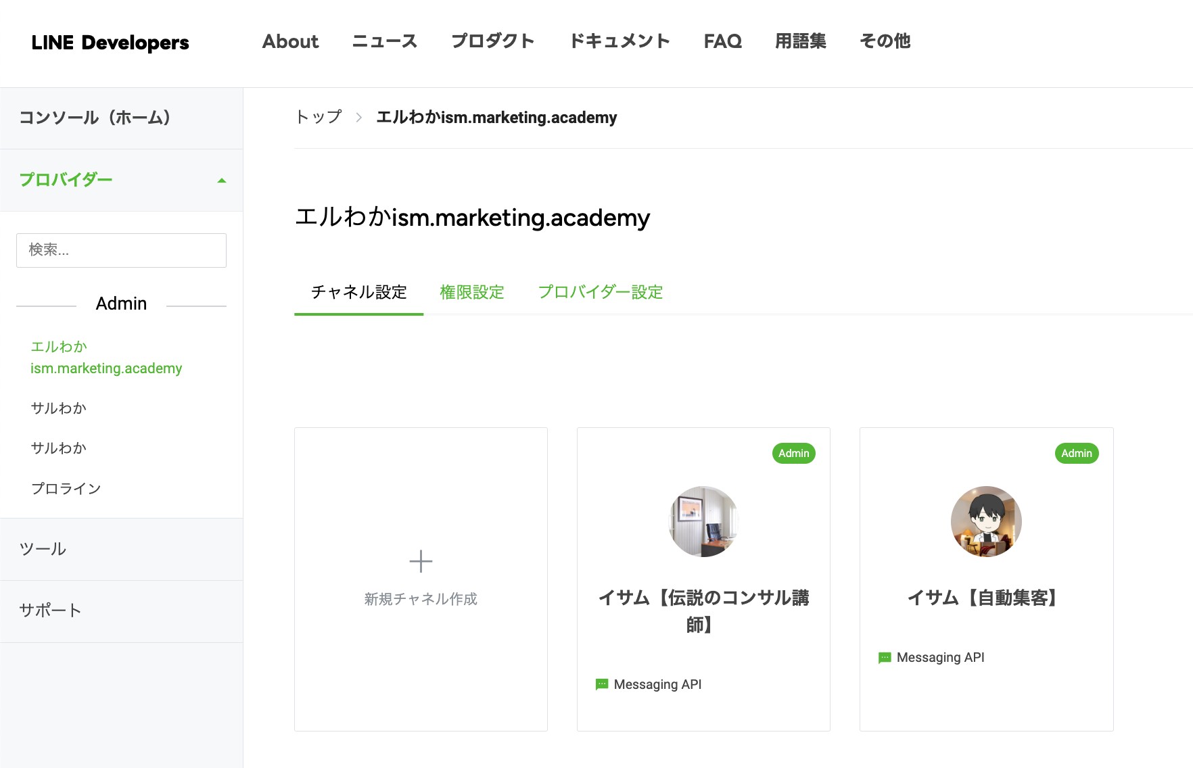1193x768 pixels.
Task: Open channel avatar of 自動集客
Action: 986,521
